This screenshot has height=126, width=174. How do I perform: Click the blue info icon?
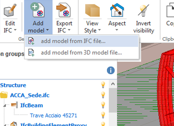tap(111, 70)
